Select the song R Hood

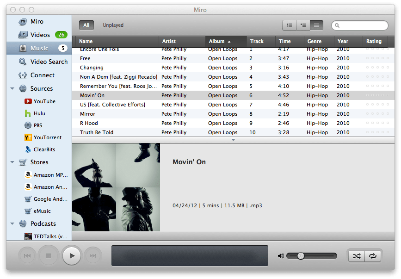[x=233, y=123]
